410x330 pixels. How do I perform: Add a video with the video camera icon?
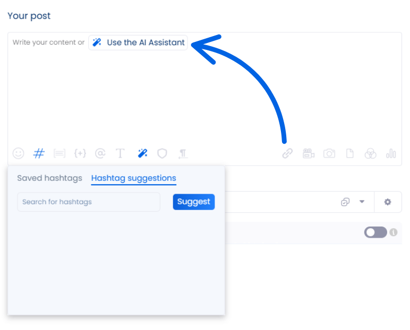309,153
